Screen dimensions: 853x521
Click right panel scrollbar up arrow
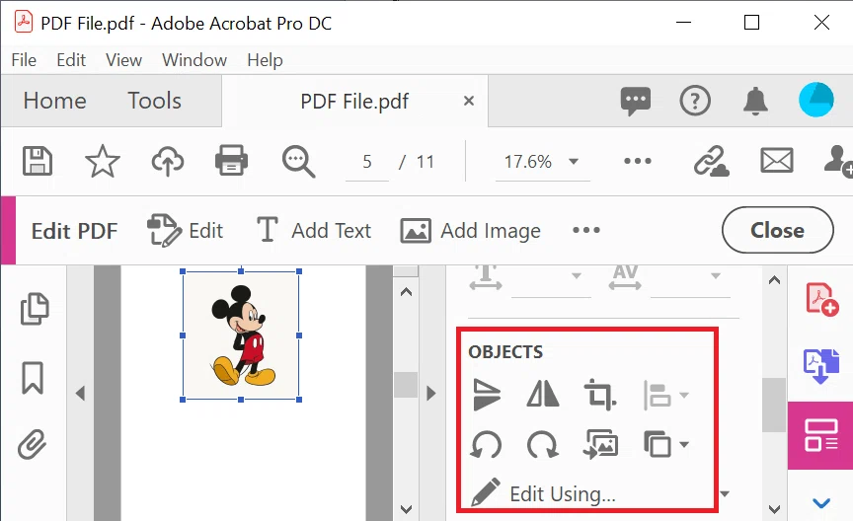coord(774,280)
